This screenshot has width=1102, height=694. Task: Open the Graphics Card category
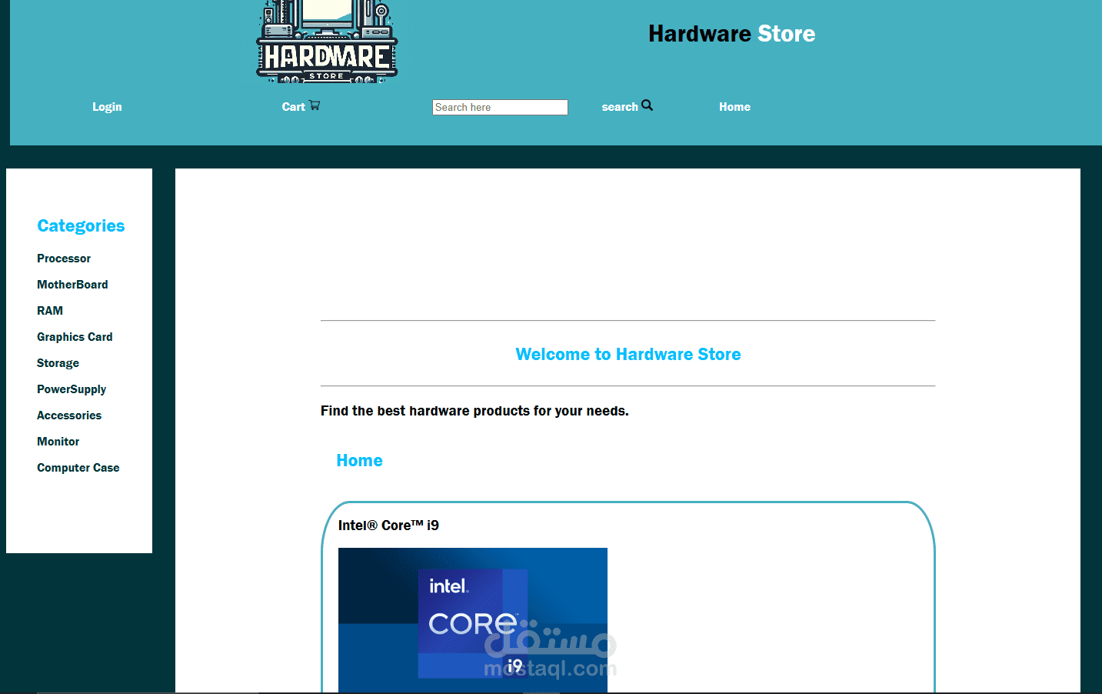point(75,337)
